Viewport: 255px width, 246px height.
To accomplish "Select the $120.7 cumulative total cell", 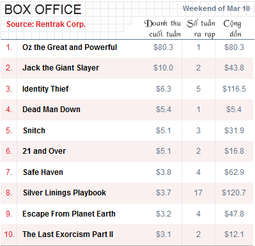I will pos(234,193).
